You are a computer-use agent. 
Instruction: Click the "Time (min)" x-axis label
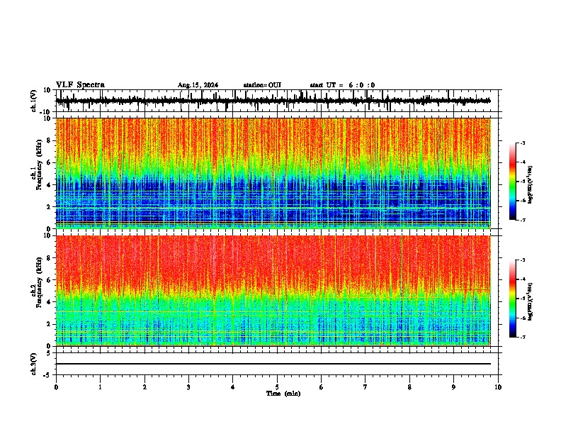[283, 394]
